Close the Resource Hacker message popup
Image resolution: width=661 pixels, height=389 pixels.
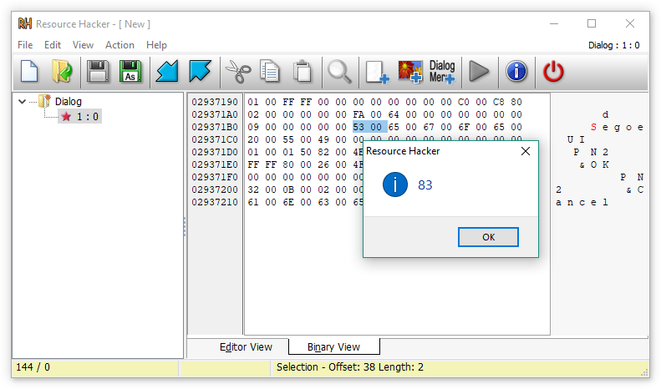(525, 151)
